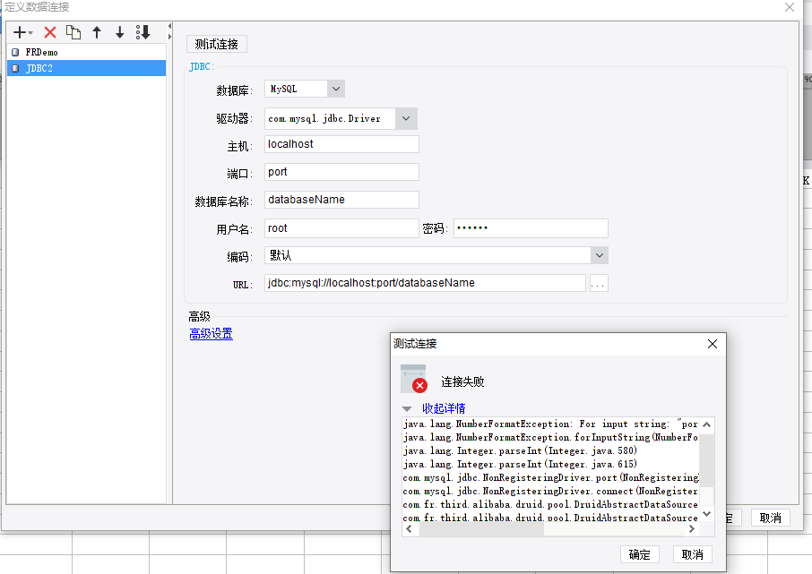Select JDBC2 connection in list

pyautogui.click(x=86, y=68)
